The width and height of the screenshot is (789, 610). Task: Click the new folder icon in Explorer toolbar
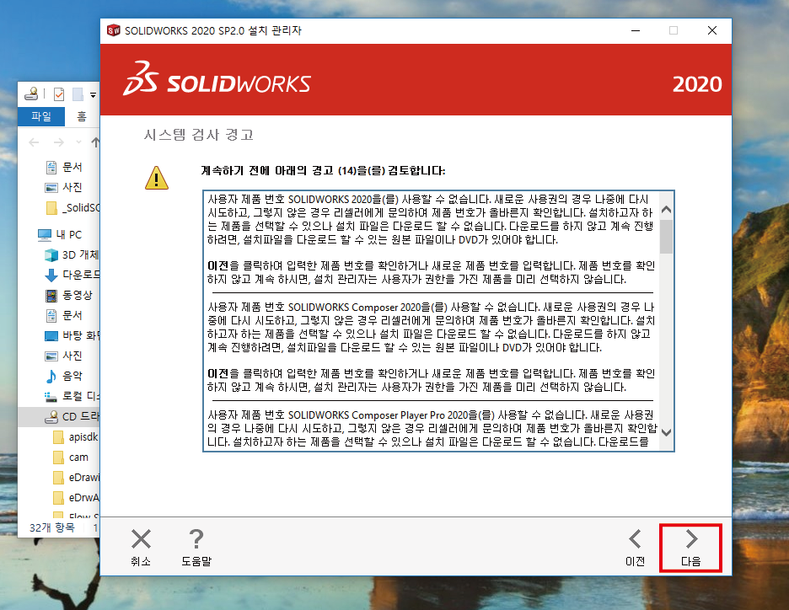[x=78, y=94]
